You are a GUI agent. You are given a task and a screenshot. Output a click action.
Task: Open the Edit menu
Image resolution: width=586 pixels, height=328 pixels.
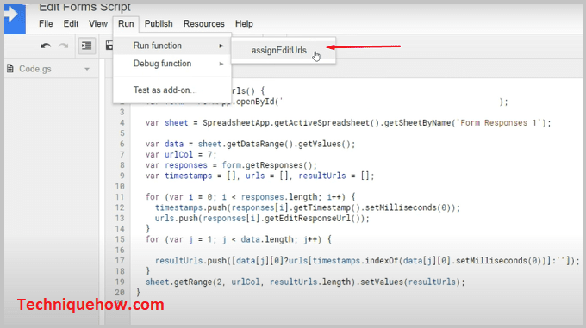click(x=71, y=24)
